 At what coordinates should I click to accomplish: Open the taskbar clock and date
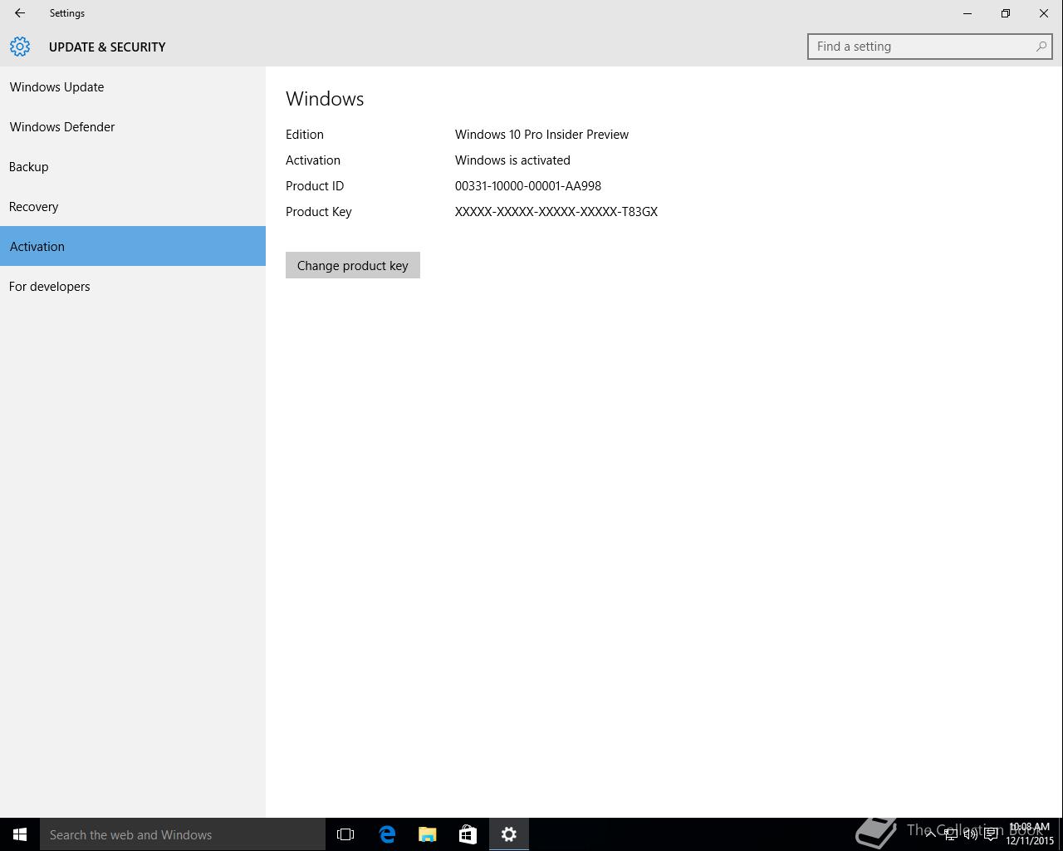[x=1030, y=834]
